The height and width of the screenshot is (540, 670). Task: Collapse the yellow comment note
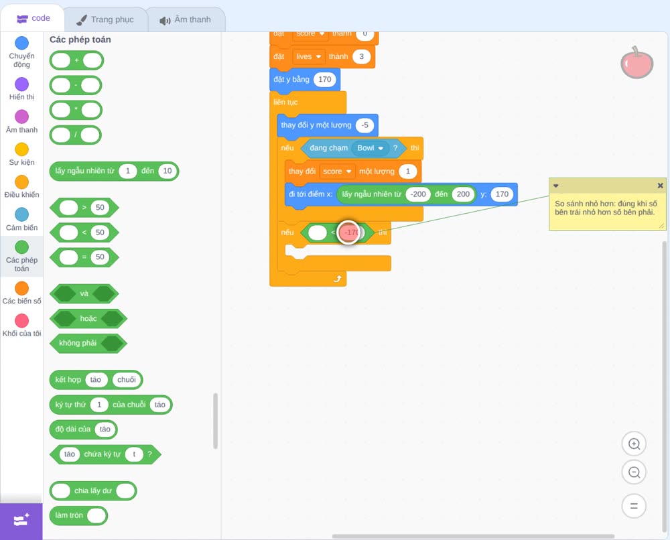tap(556, 186)
